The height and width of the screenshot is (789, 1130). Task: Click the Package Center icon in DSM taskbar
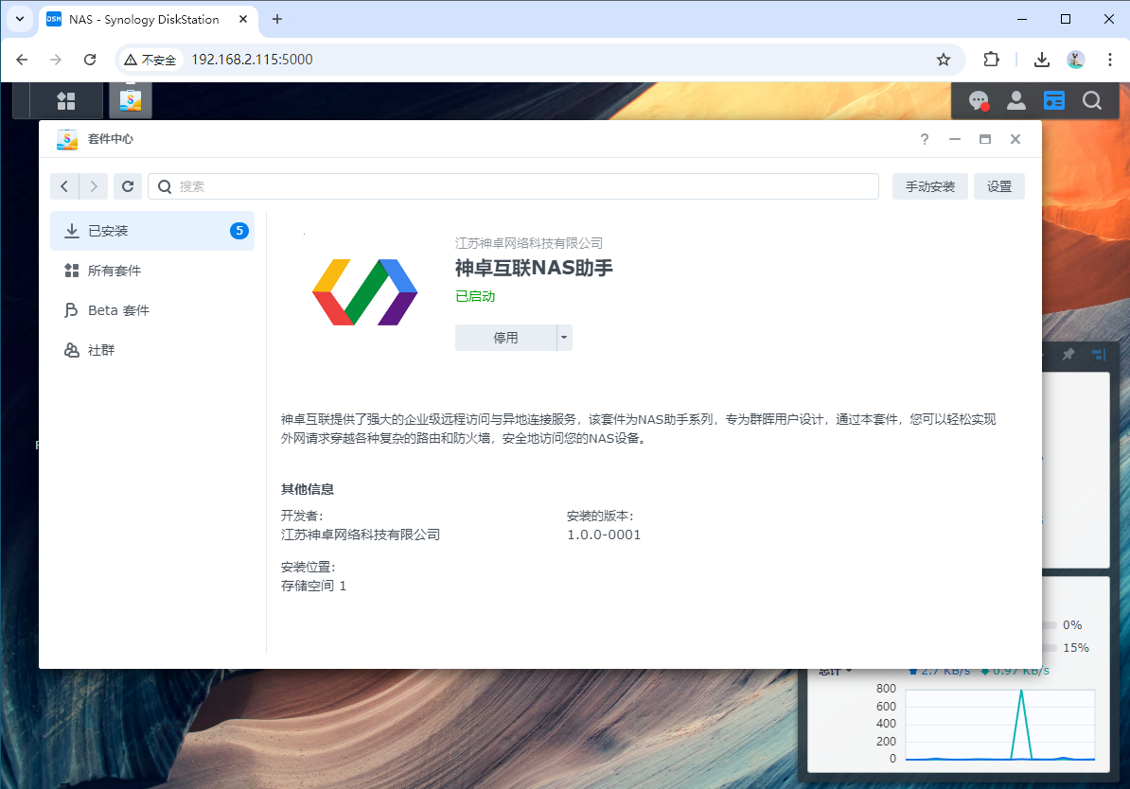tap(130, 100)
